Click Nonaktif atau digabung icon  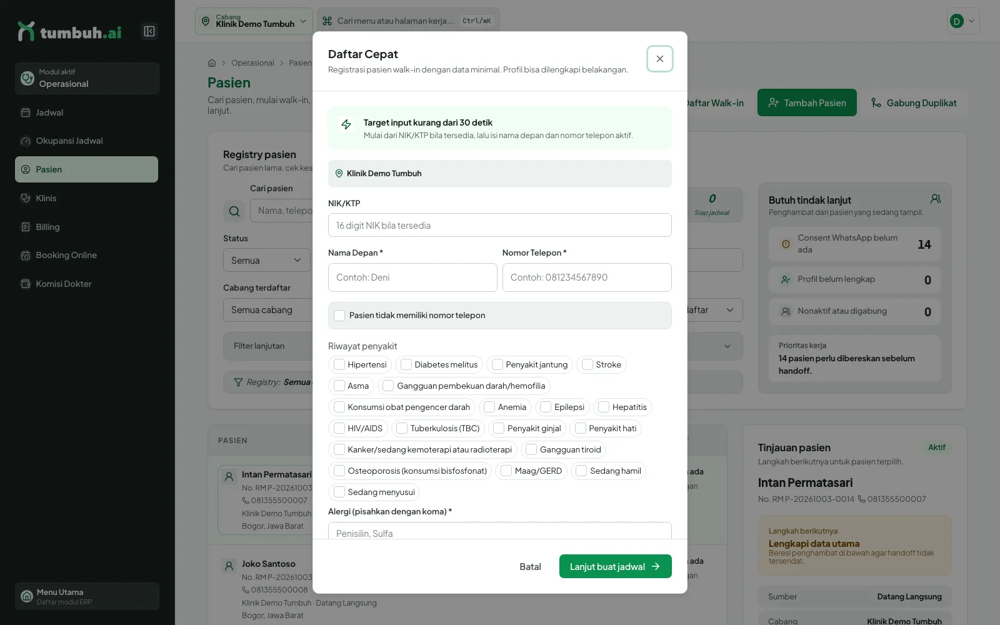coord(786,311)
